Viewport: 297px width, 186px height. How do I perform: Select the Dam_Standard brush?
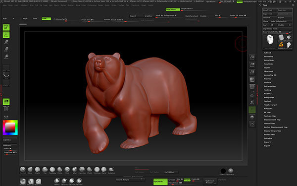click(x=82, y=170)
